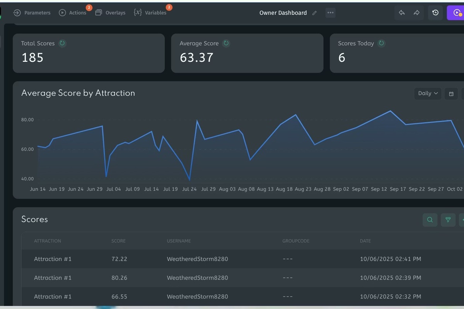
Task: Open the filter for the Scores table
Action: (x=448, y=220)
